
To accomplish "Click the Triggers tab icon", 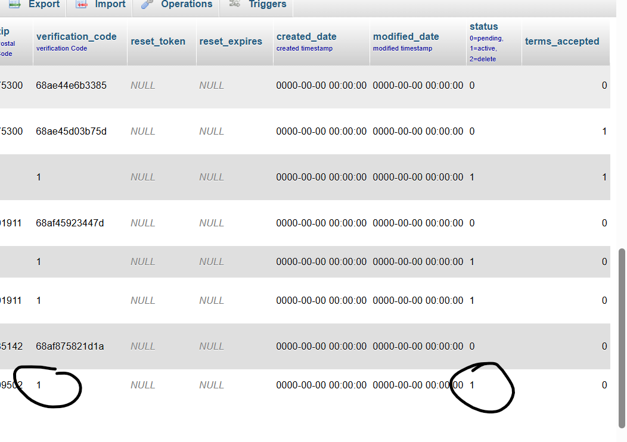I will (x=235, y=4).
